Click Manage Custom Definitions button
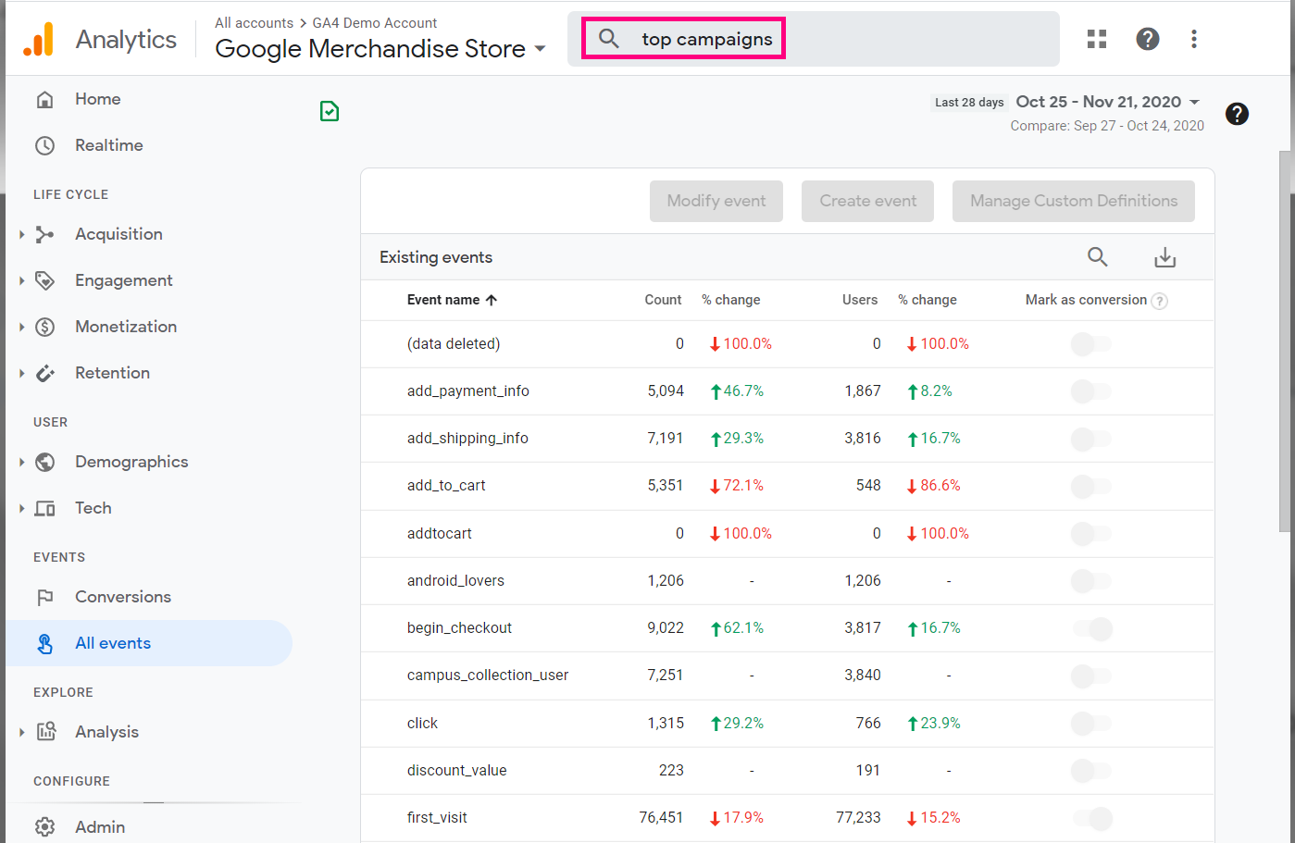Screen dimensions: 1295x843 coord(1073,201)
